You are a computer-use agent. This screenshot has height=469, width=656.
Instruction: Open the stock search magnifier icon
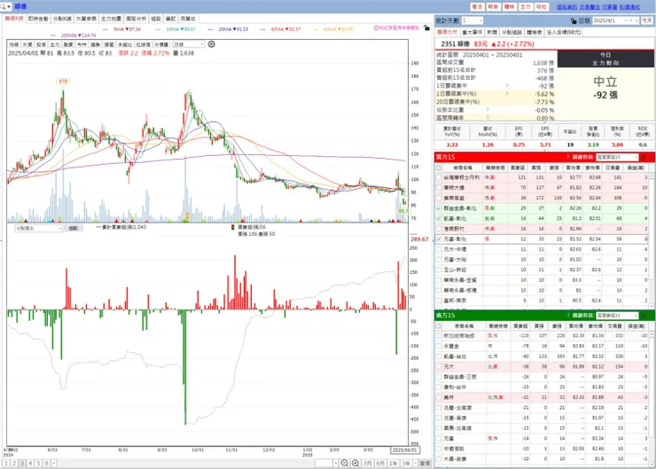[x=3, y=7]
